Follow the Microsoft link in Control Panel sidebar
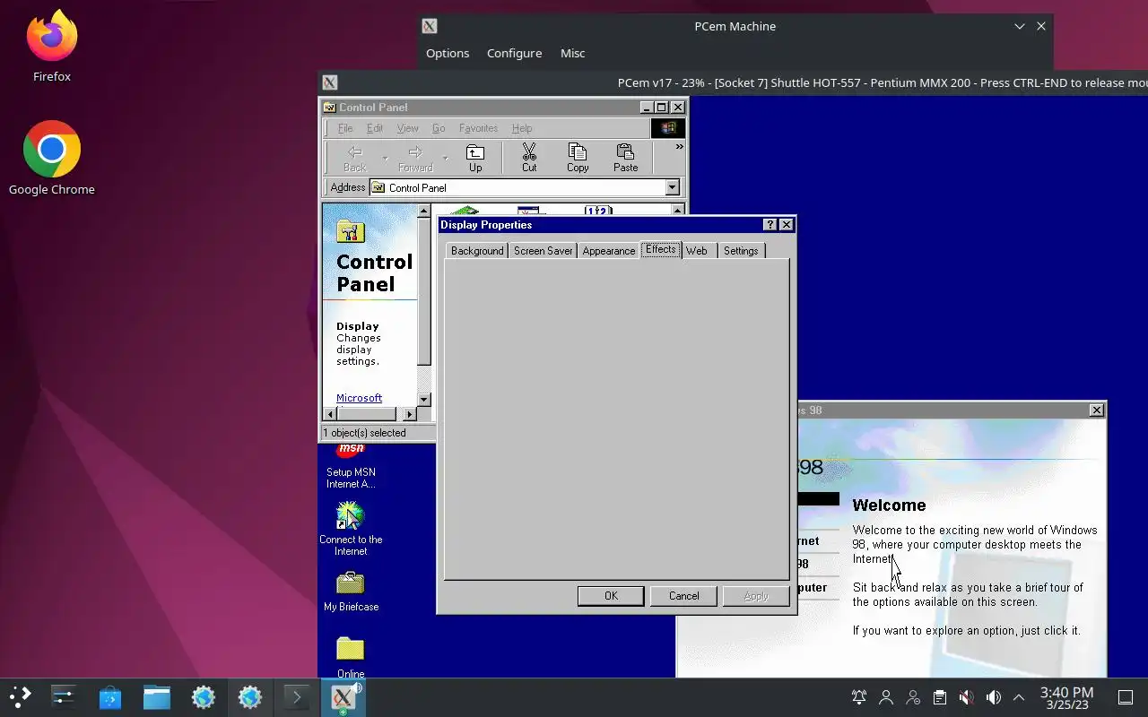Viewport: 1148px width, 717px height. [359, 398]
